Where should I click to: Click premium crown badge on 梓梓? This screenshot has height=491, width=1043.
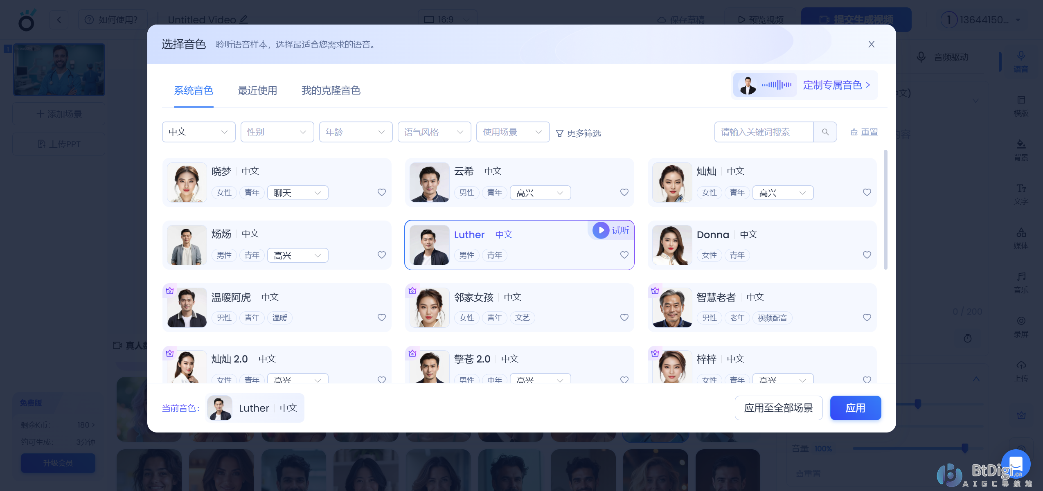click(655, 354)
